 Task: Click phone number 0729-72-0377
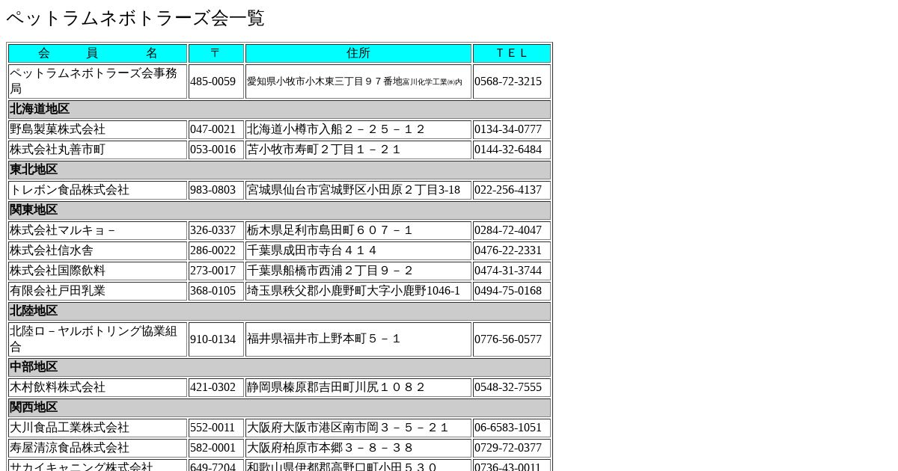(x=508, y=448)
